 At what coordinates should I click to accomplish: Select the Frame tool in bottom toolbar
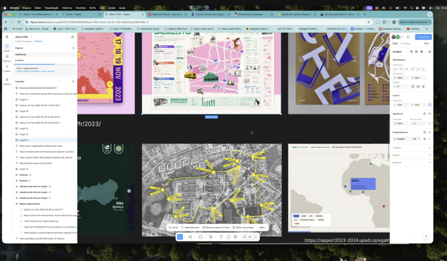[x=190, y=237]
